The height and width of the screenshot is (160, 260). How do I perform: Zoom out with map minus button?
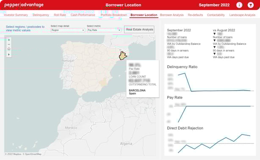[x=9, y=44]
